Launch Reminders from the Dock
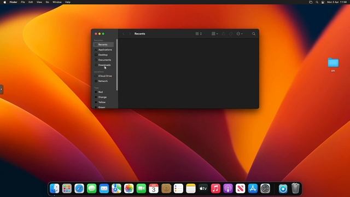The image size is (350, 197). (x=178, y=188)
